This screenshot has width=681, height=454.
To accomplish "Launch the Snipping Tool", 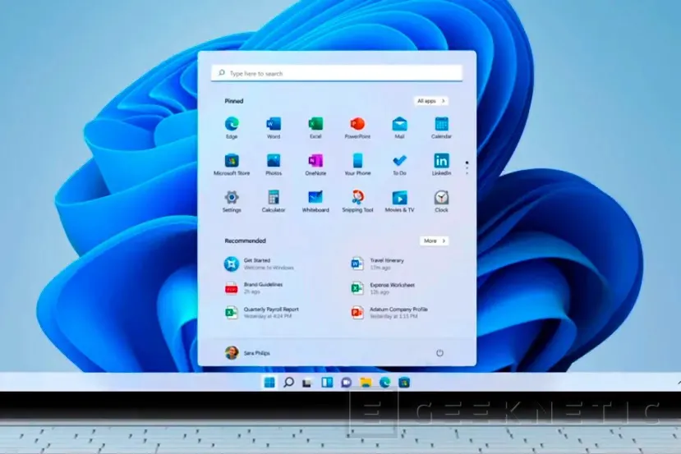I will point(357,201).
